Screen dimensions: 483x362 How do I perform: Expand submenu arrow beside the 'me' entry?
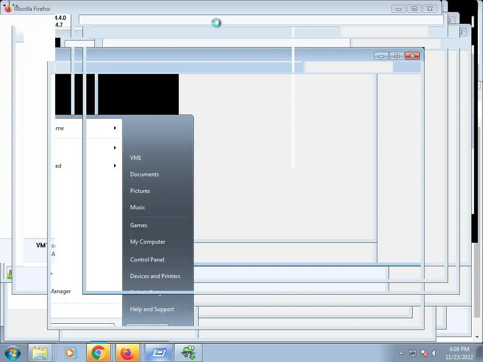point(115,128)
